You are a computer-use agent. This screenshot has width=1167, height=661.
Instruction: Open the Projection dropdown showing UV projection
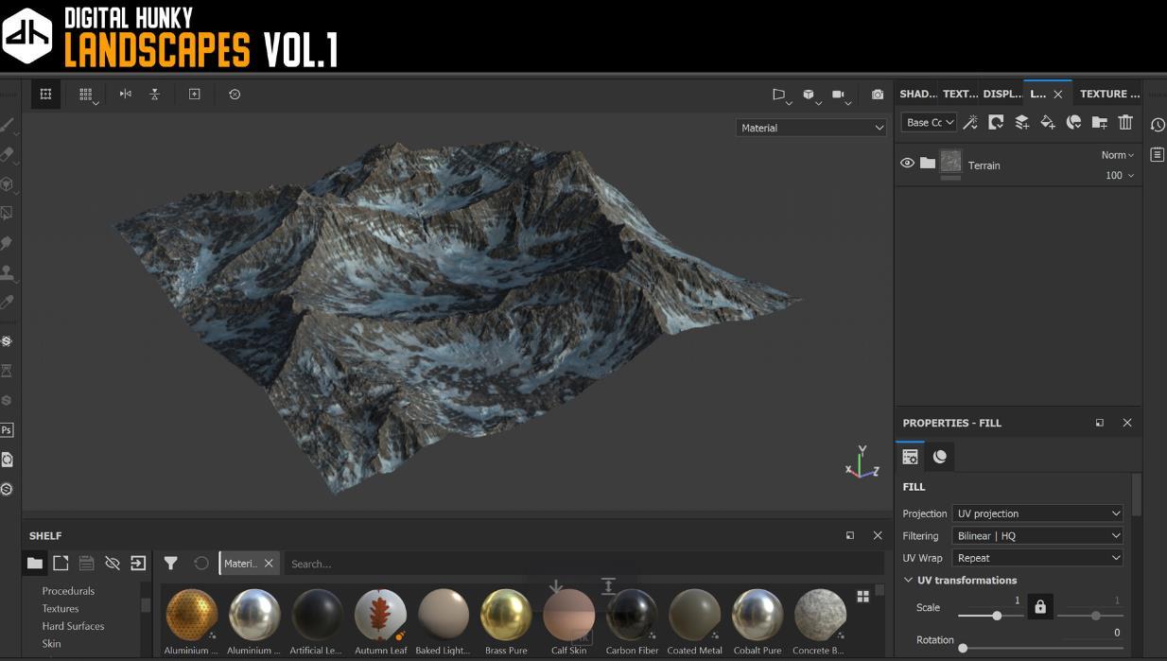click(1037, 513)
